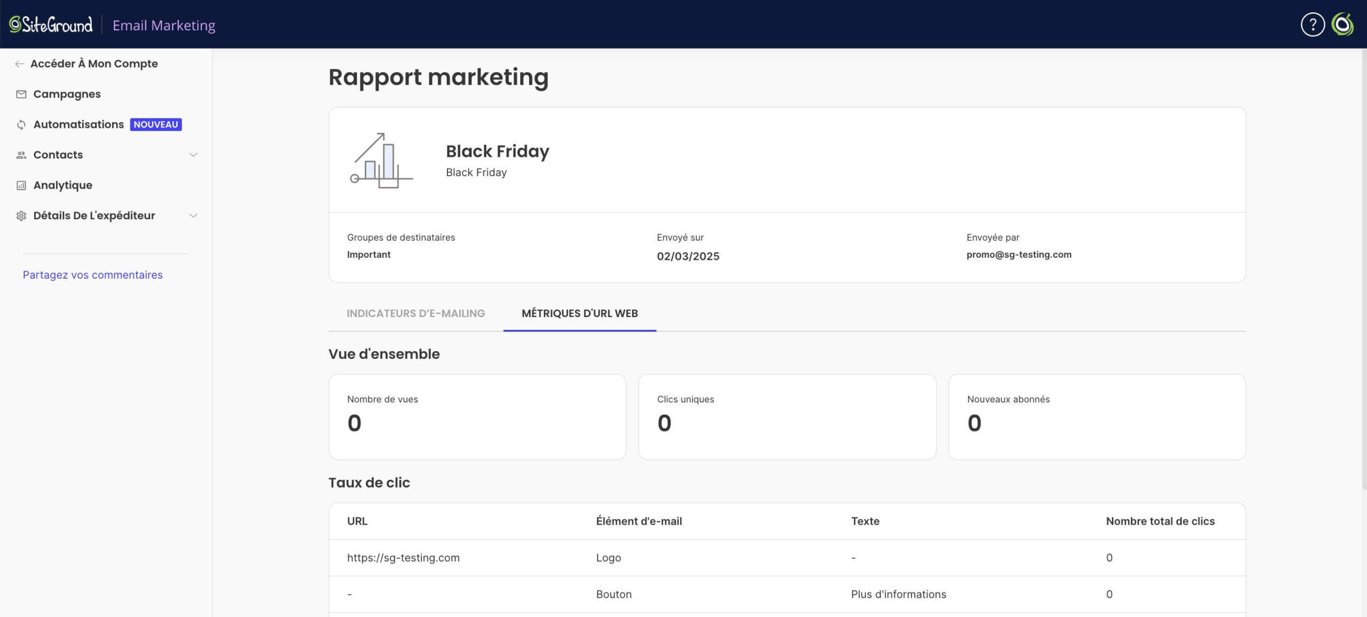The image size is (1367, 617).
Task: Click the Envoyée par label
Action: (993, 238)
